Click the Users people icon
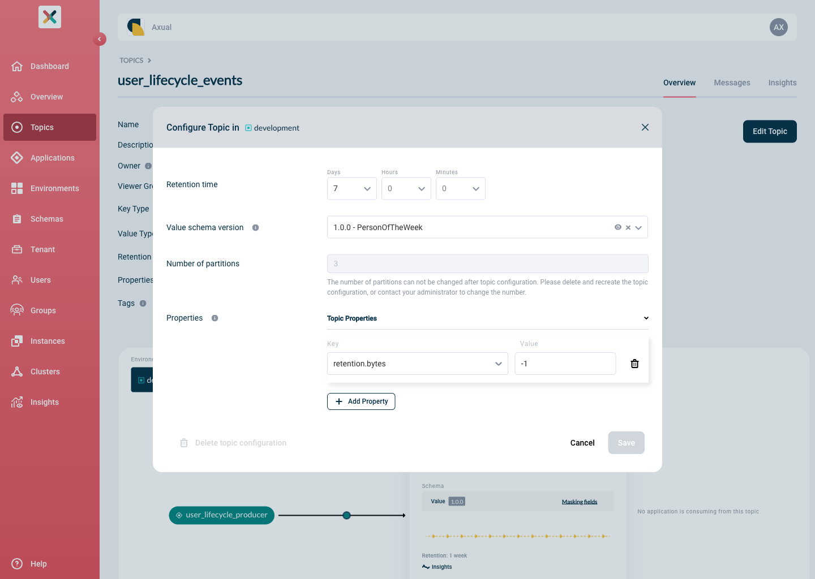 (17, 280)
